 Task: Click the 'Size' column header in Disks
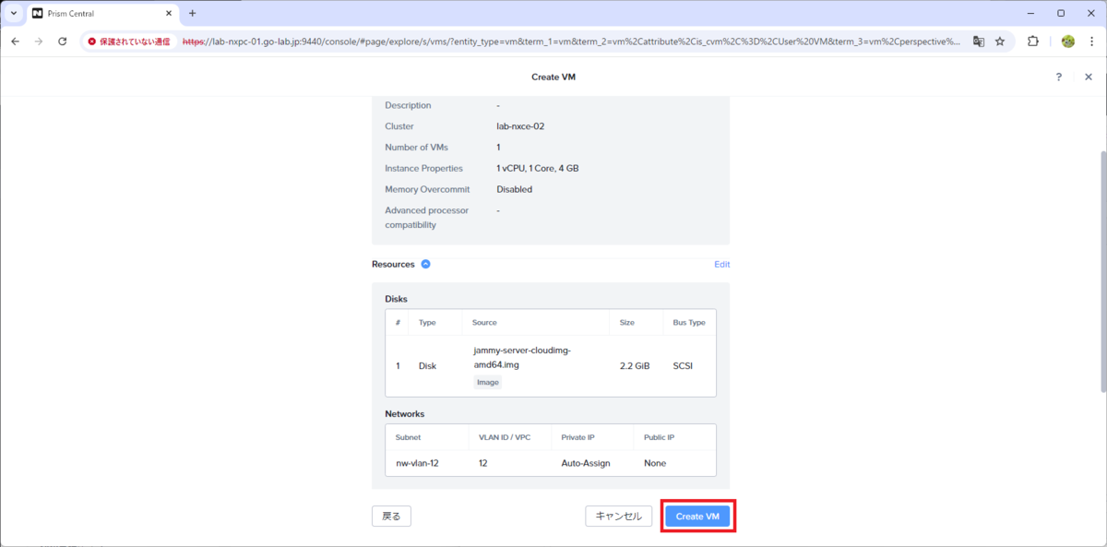click(627, 323)
